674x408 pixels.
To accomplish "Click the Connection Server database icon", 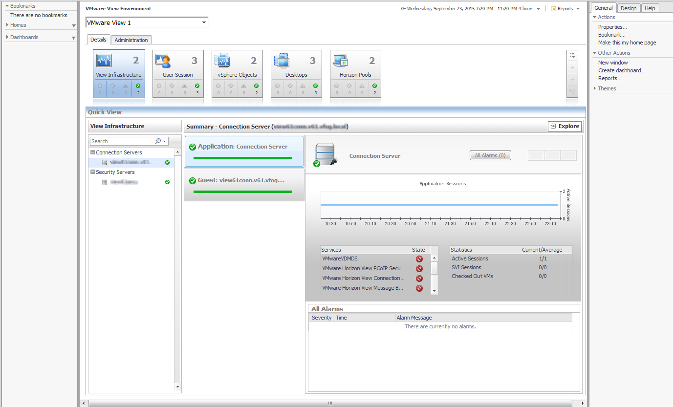I will [324, 154].
